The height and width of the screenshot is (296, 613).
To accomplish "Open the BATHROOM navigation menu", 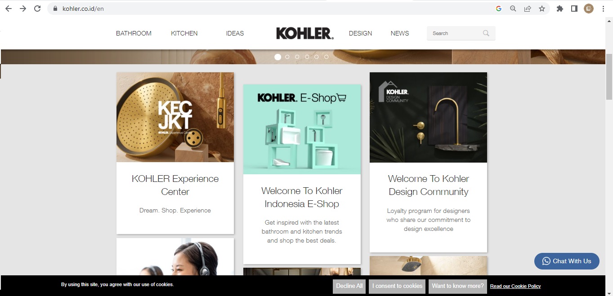I will (134, 33).
